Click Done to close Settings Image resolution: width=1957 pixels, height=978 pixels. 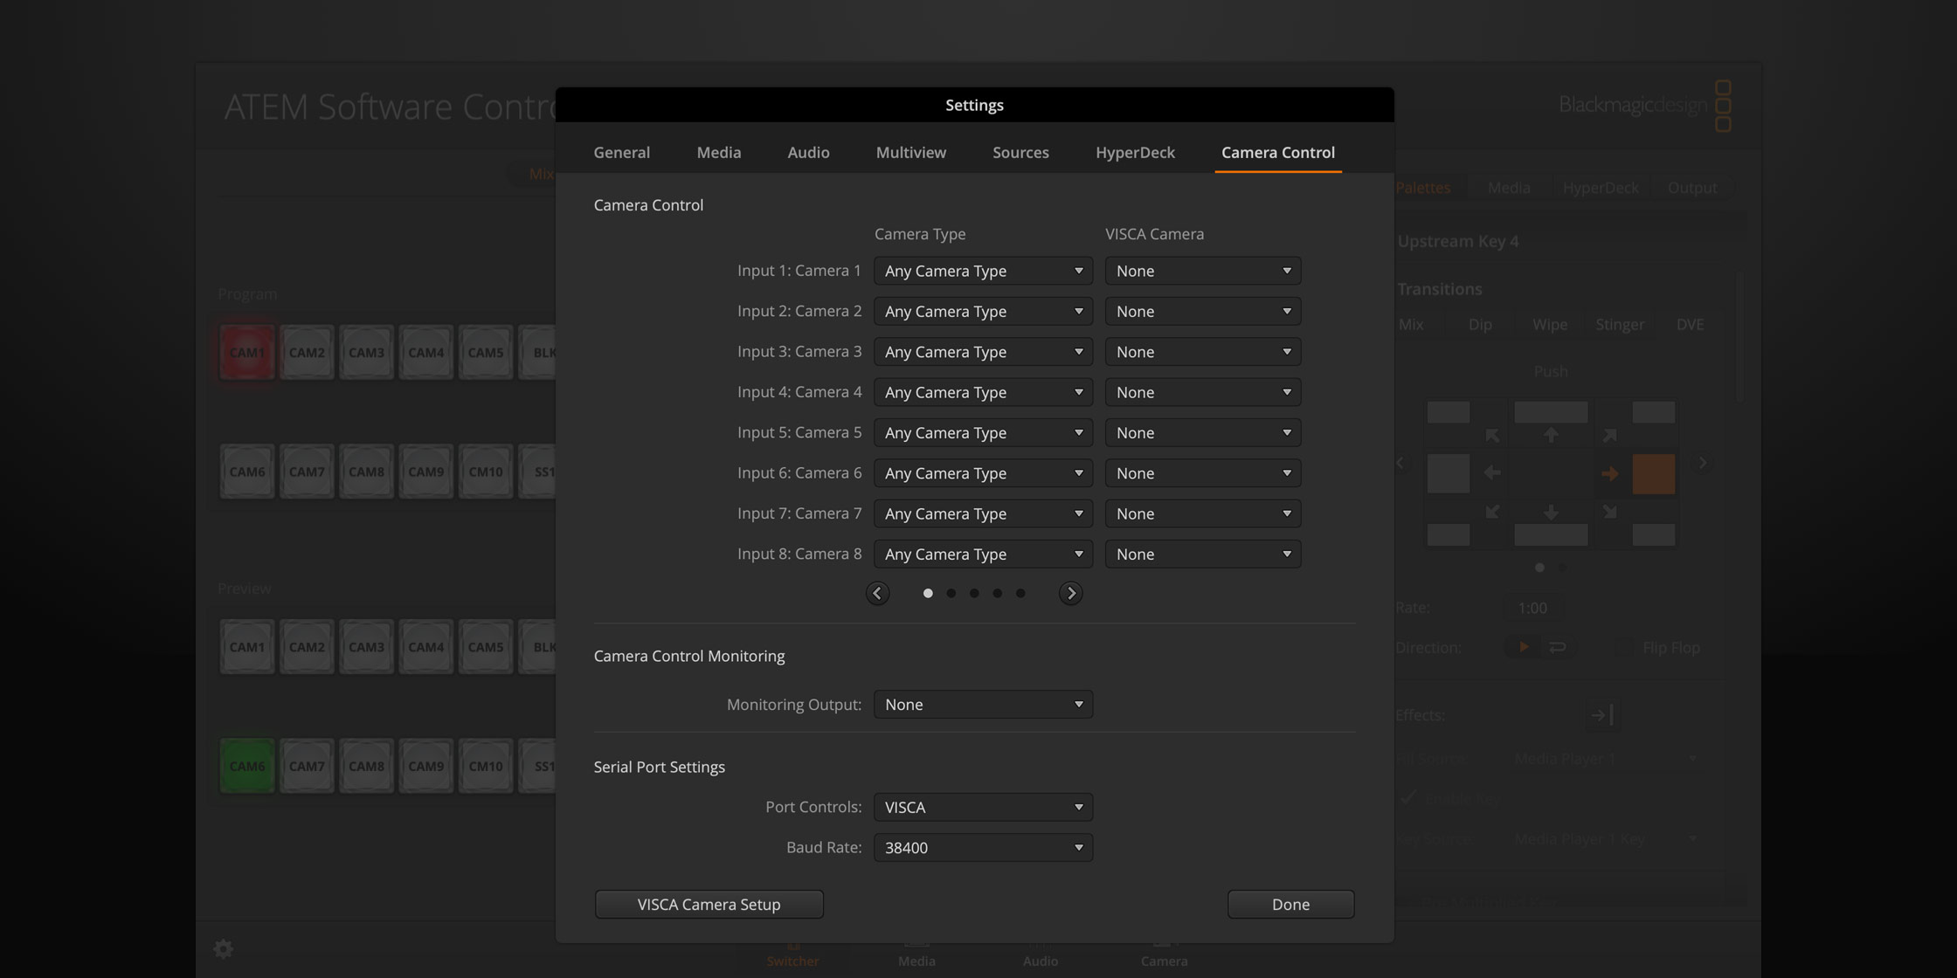1290,904
